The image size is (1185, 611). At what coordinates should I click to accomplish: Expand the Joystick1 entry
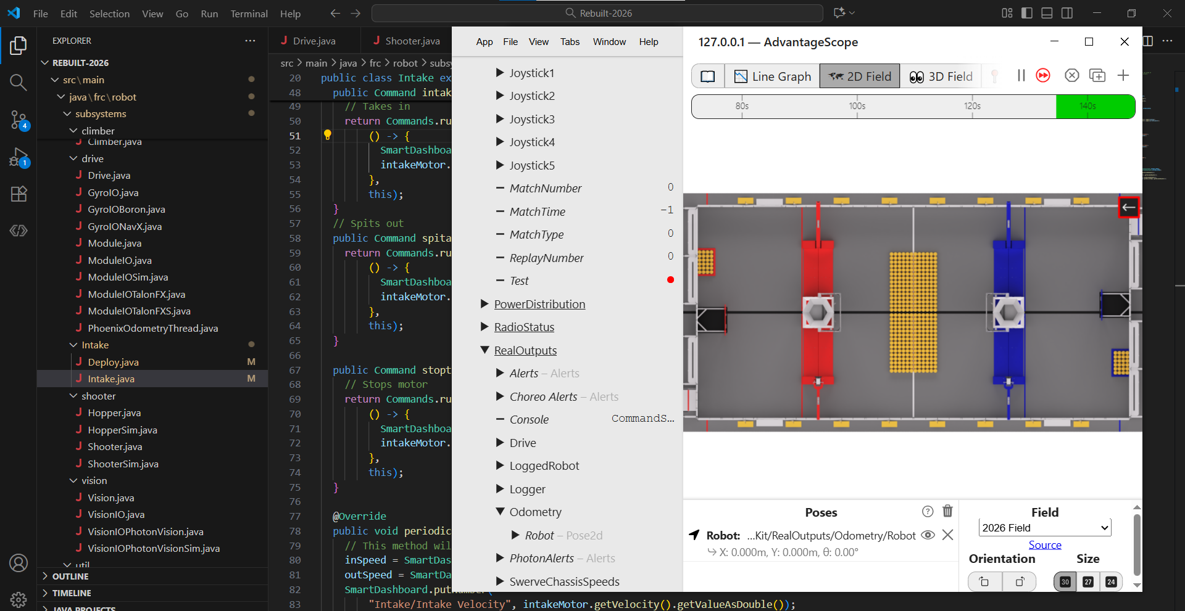click(x=500, y=73)
